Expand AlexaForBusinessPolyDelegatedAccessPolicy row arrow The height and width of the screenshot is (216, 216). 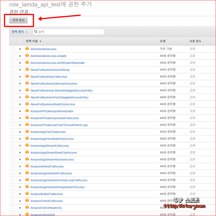tap(20, 97)
